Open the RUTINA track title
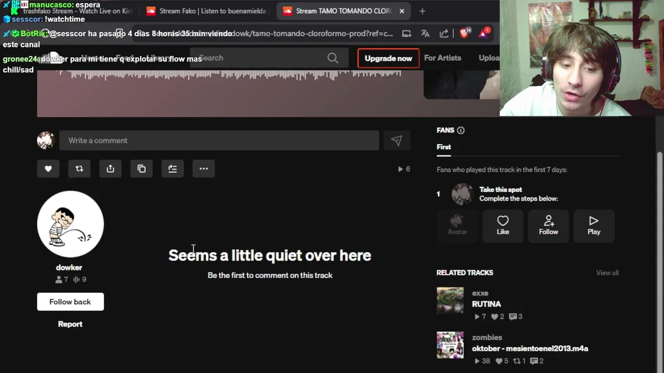Image resolution: width=664 pixels, height=373 pixels. pos(486,304)
